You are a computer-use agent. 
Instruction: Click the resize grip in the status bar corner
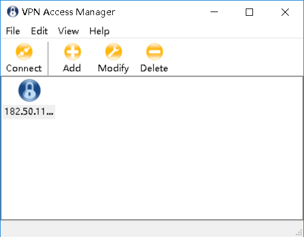tap(299, 233)
